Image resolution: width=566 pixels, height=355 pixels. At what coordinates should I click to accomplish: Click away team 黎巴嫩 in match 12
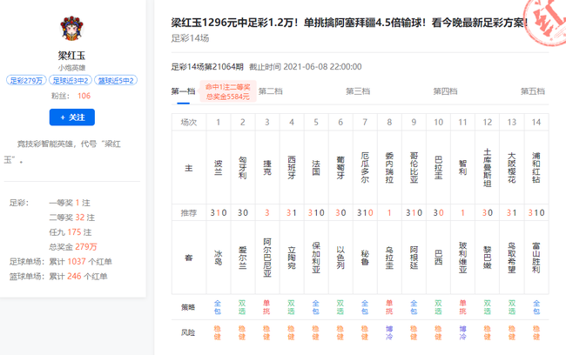(488, 258)
